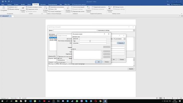Toggle the 'Показать все поля списка литературы' checkbox
The height and width of the screenshot is (103, 183).
[x=58, y=57]
